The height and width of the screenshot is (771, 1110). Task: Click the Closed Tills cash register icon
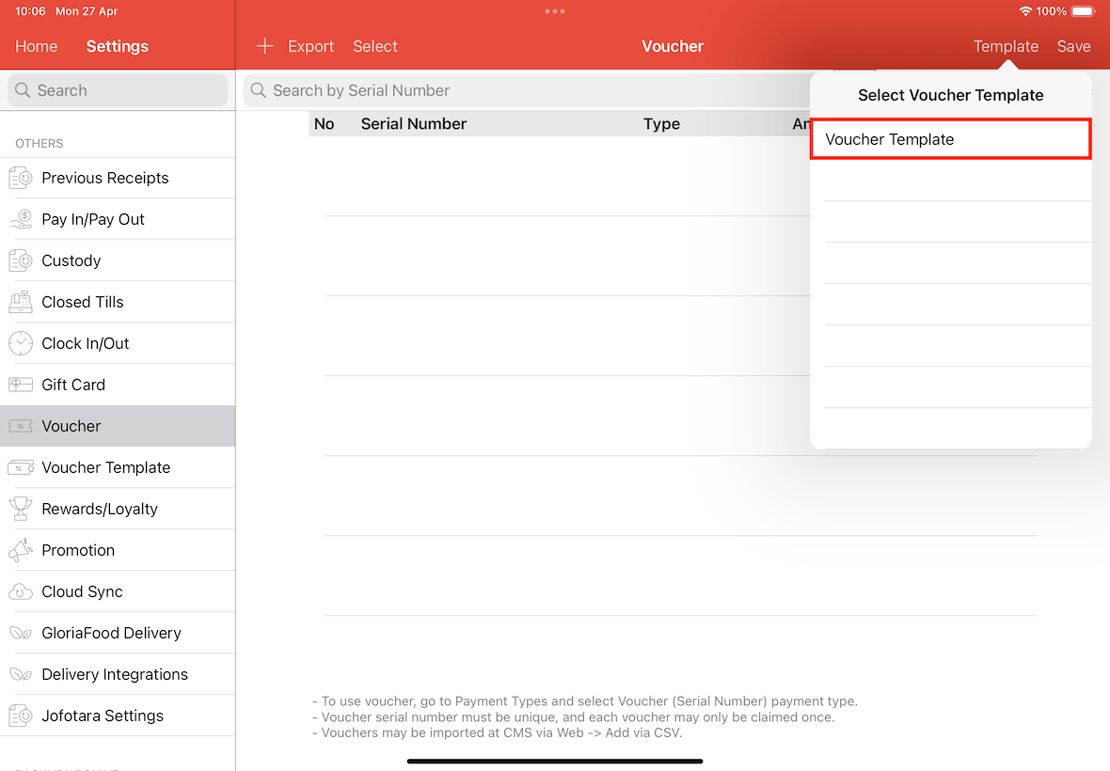[x=21, y=302]
